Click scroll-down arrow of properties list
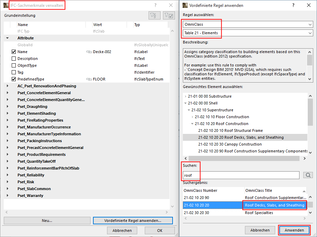The height and width of the screenshot is (237, 317). tap(172, 206)
